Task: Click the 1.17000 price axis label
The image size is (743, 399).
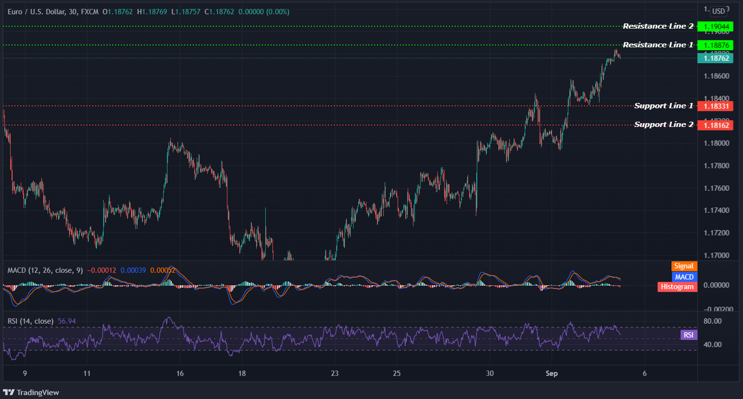Action: (x=716, y=255)
